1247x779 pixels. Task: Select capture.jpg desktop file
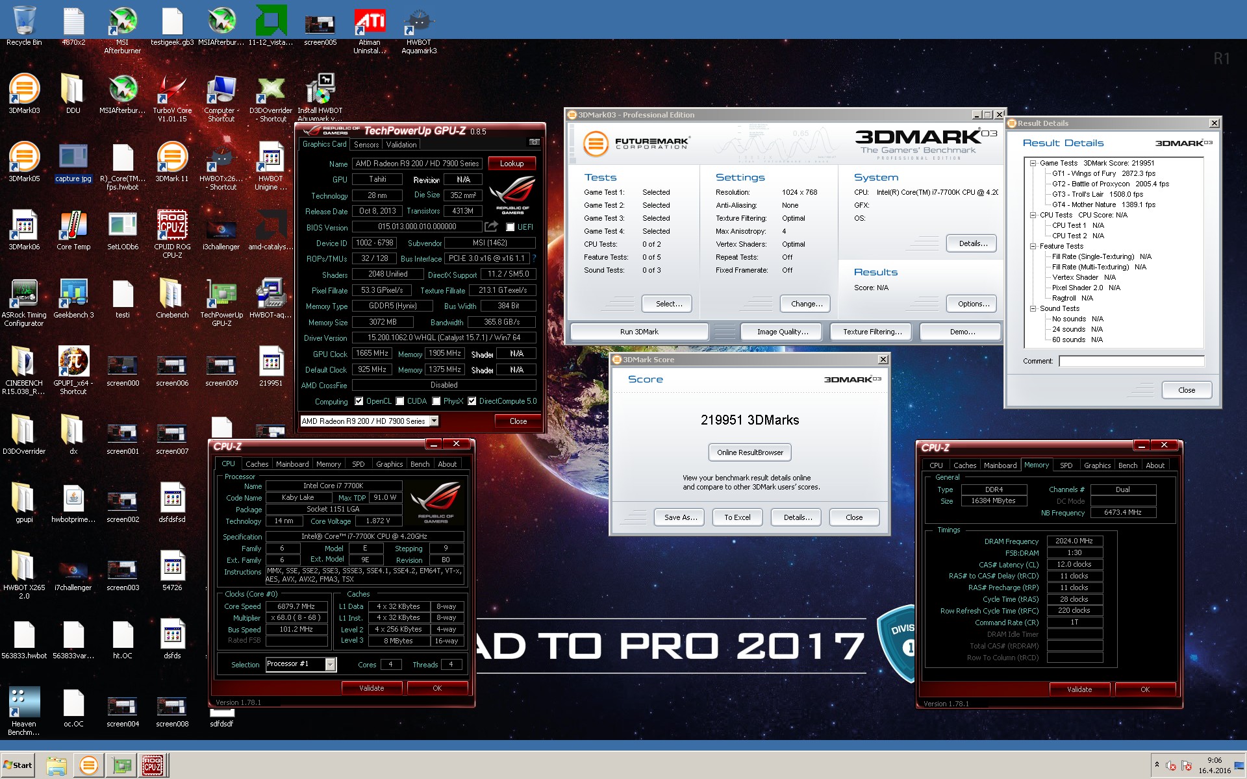73,162
